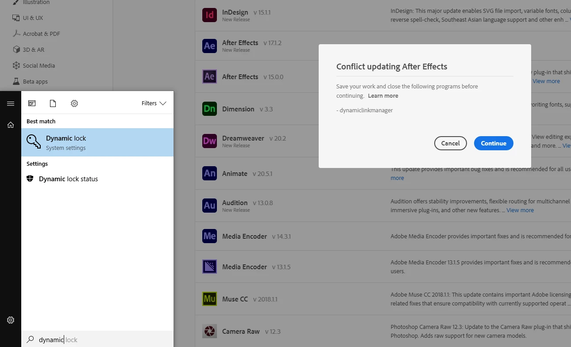Click the Dimension app icon
The width and height of the screenshot is (571, 347).
(209, 109)
